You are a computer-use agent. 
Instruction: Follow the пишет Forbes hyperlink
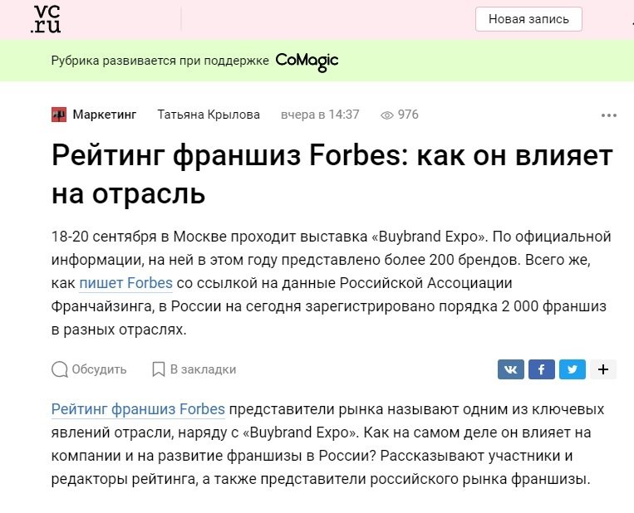(x=125, y=283)
